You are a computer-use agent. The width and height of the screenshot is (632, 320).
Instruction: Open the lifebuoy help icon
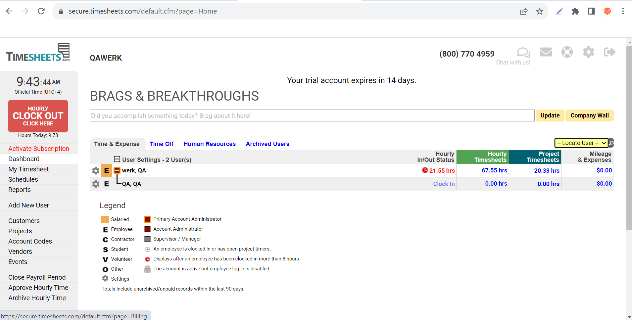567,52
